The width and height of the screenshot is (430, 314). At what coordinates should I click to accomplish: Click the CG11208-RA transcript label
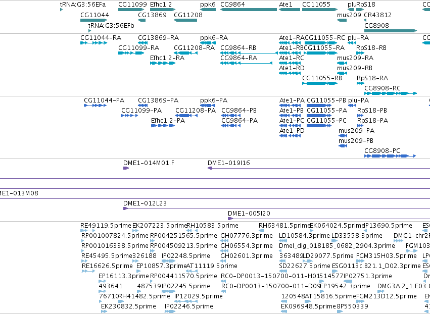tap(194, 48)
